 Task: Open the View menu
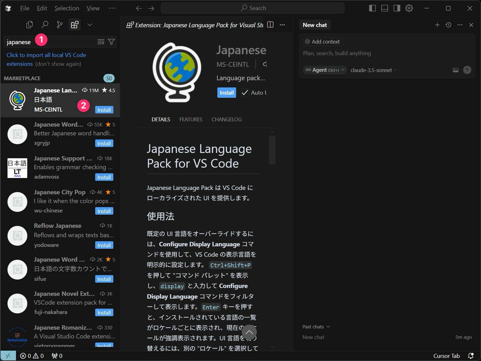(x=93, y=8)
